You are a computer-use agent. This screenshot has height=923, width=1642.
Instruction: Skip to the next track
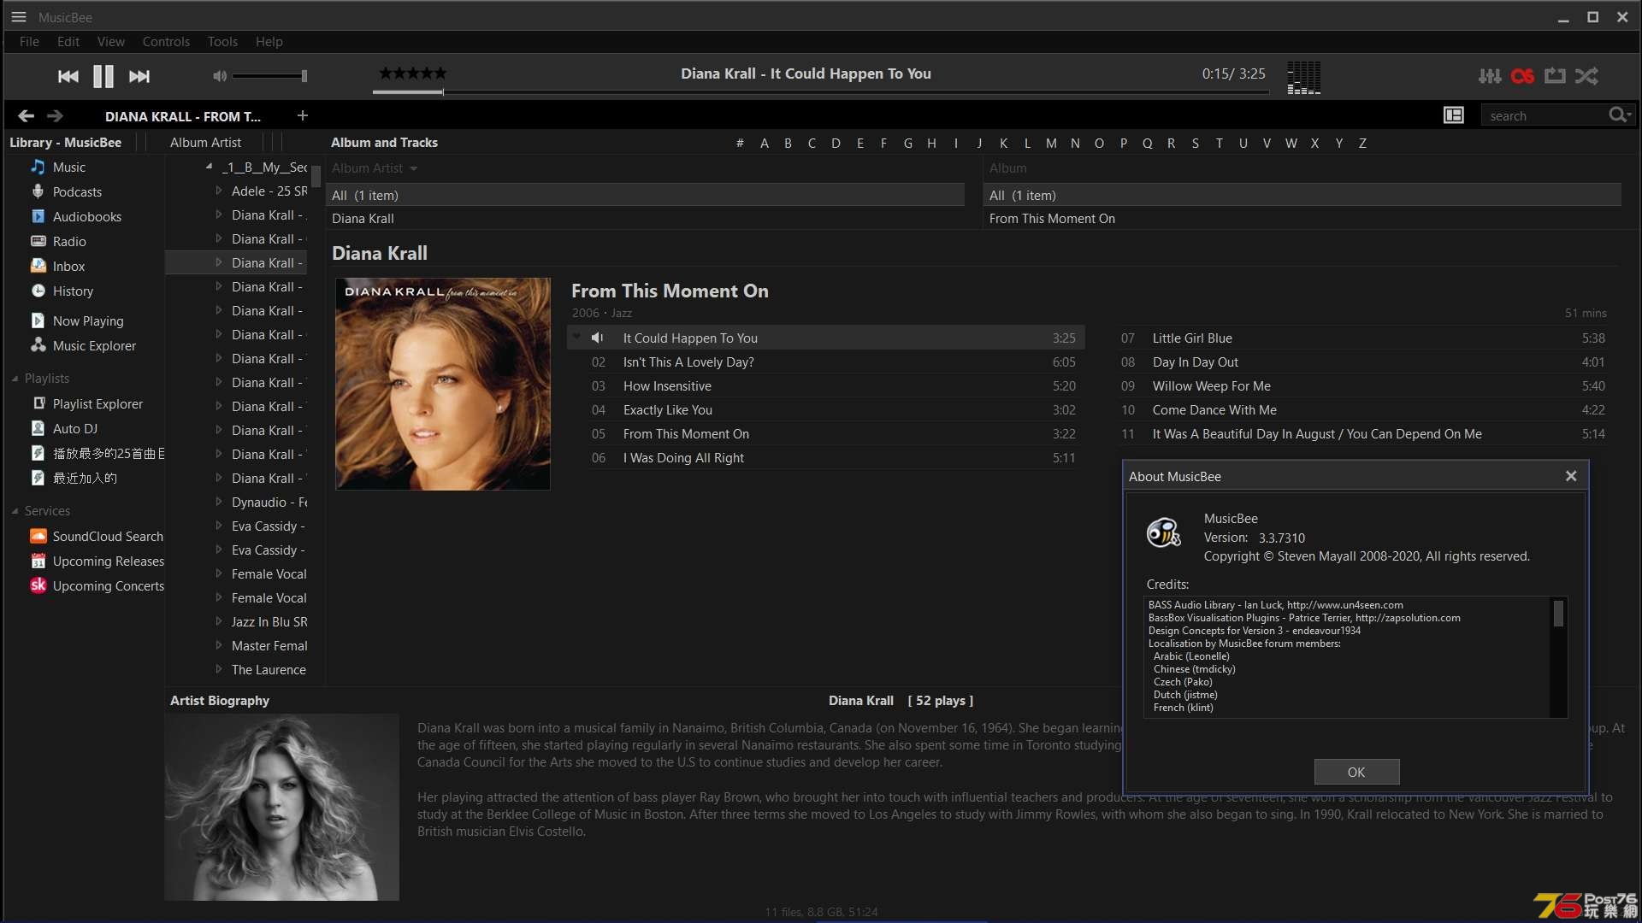pos(139,77)
